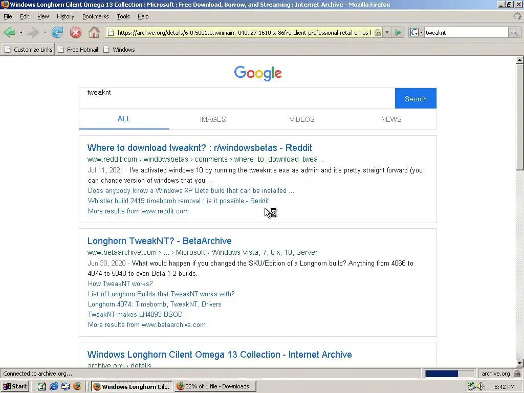Open 'Longhorn TweakNT? - BetaArchive' result

[x=160, y=241]
